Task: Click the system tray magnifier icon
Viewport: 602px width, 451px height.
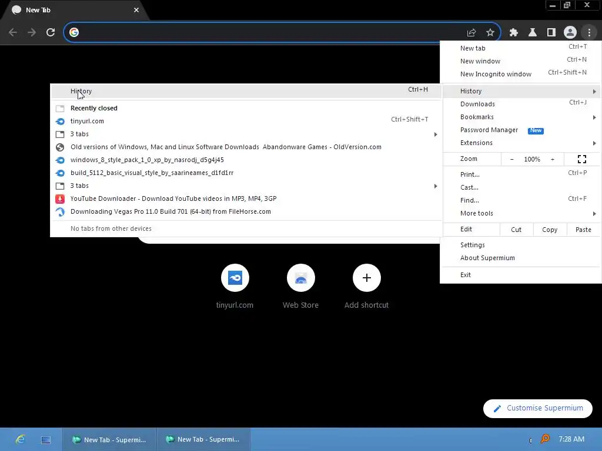Action: pyautogui.click(x=545, y=439)
